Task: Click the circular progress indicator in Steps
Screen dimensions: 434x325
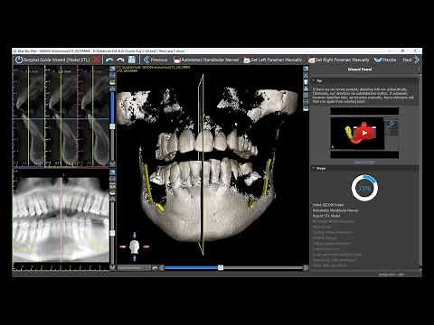Action: pyautogui.click(x=364, y=188)
